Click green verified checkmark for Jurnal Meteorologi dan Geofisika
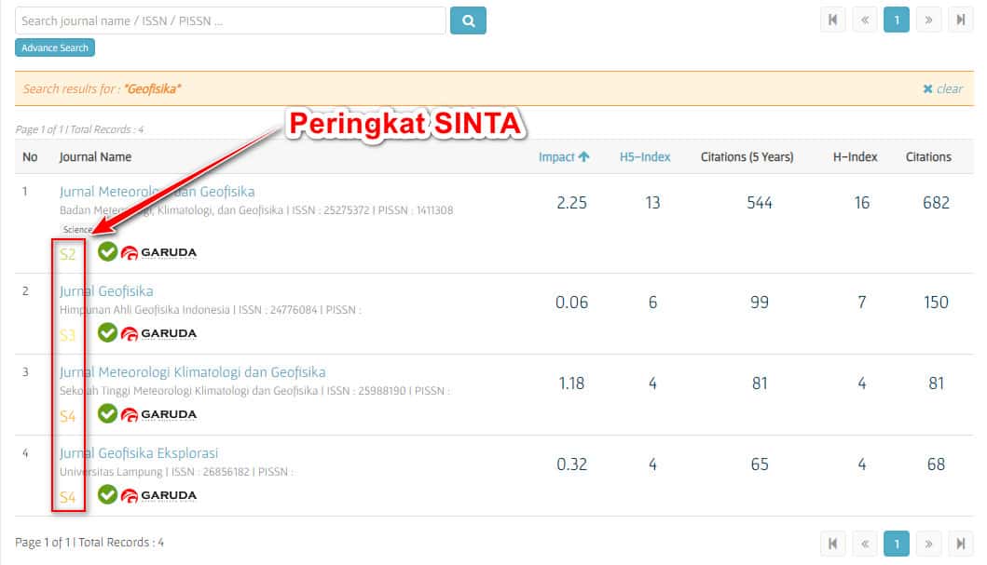 coord(107,252)
